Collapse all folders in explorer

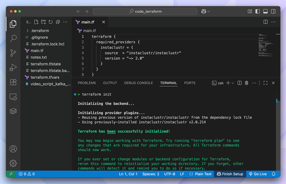point(58,22)
